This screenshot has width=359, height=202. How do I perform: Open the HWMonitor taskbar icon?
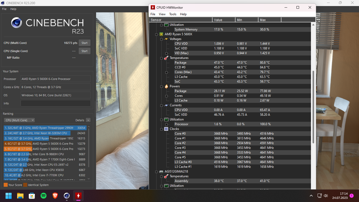78,196
